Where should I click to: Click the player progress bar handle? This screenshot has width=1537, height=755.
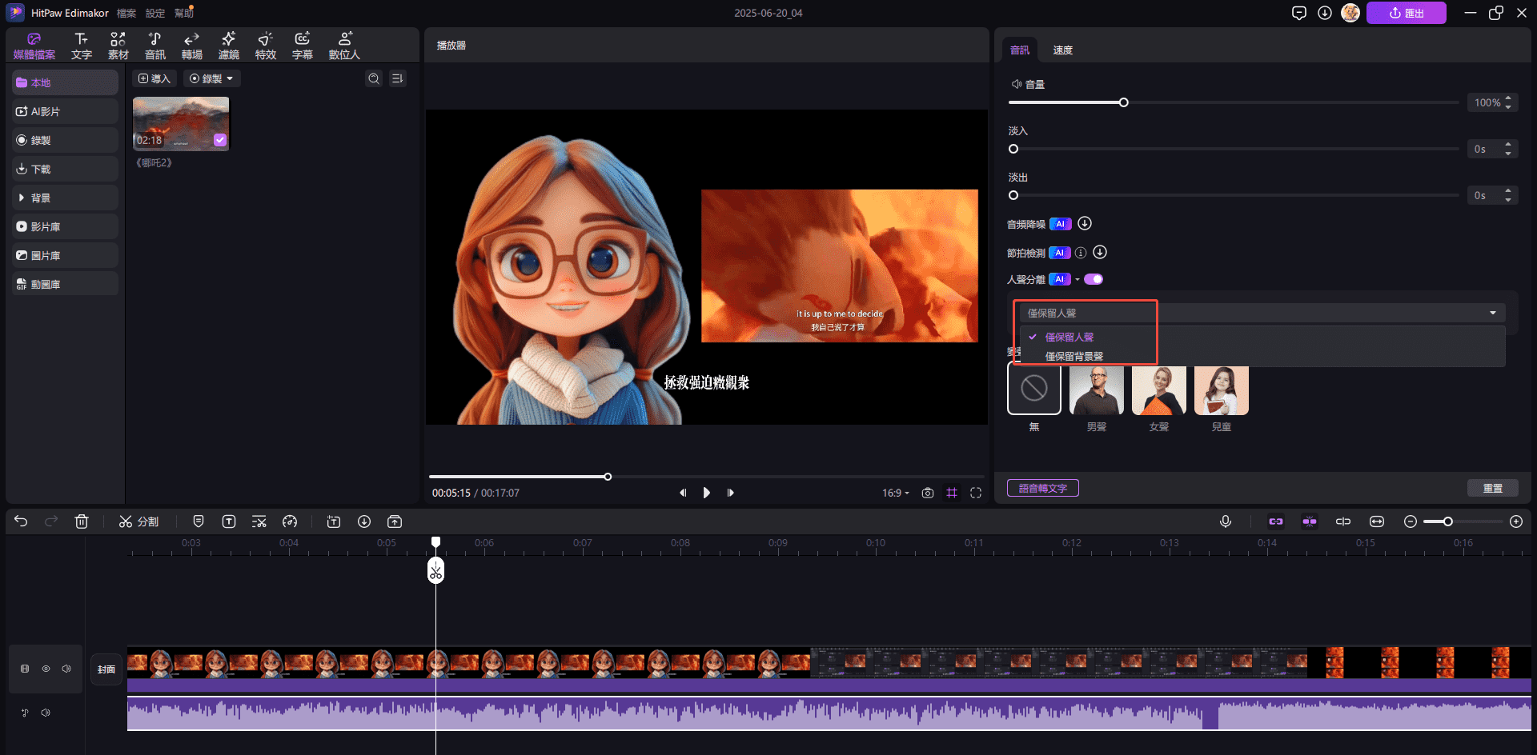click(x=608, y=477)
